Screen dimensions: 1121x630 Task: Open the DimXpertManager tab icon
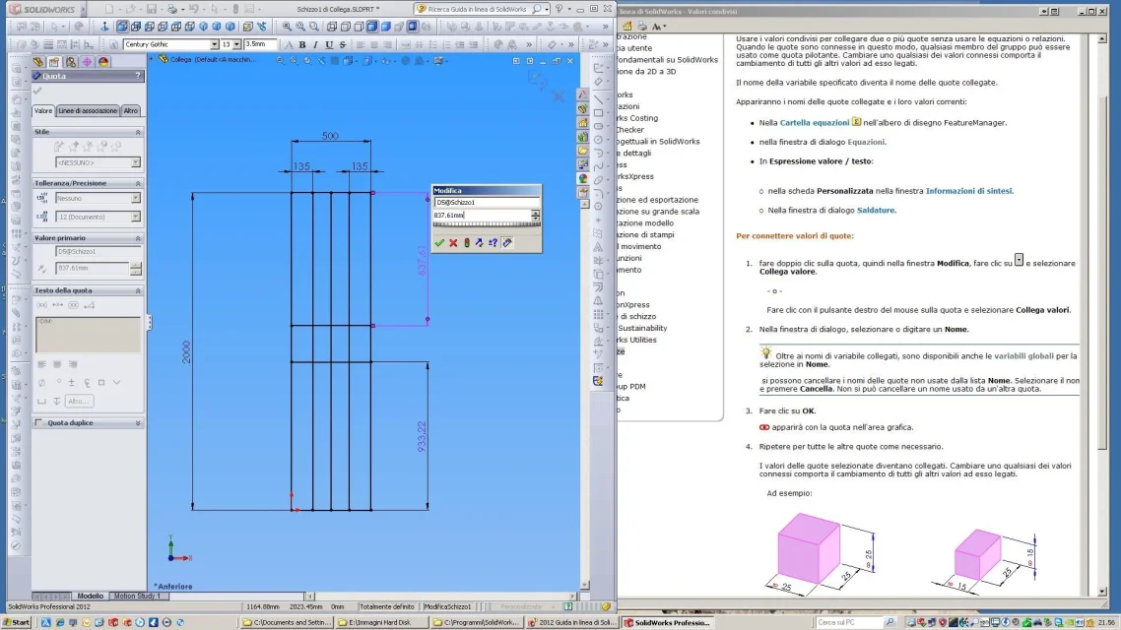88,61
